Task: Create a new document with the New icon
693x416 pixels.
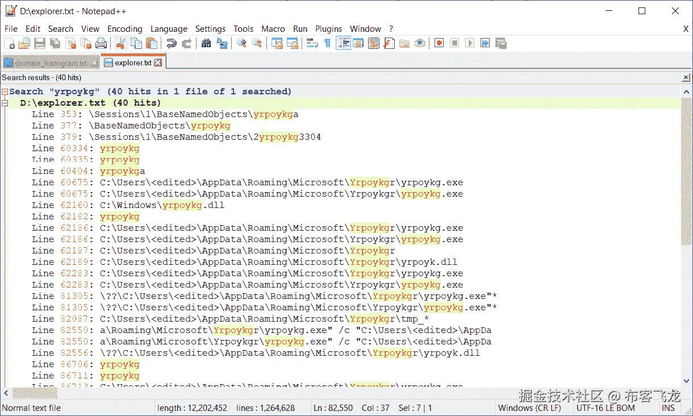Action: [9, 43]
